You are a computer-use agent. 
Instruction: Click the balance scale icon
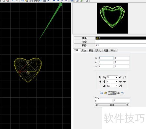pos(118,93)
